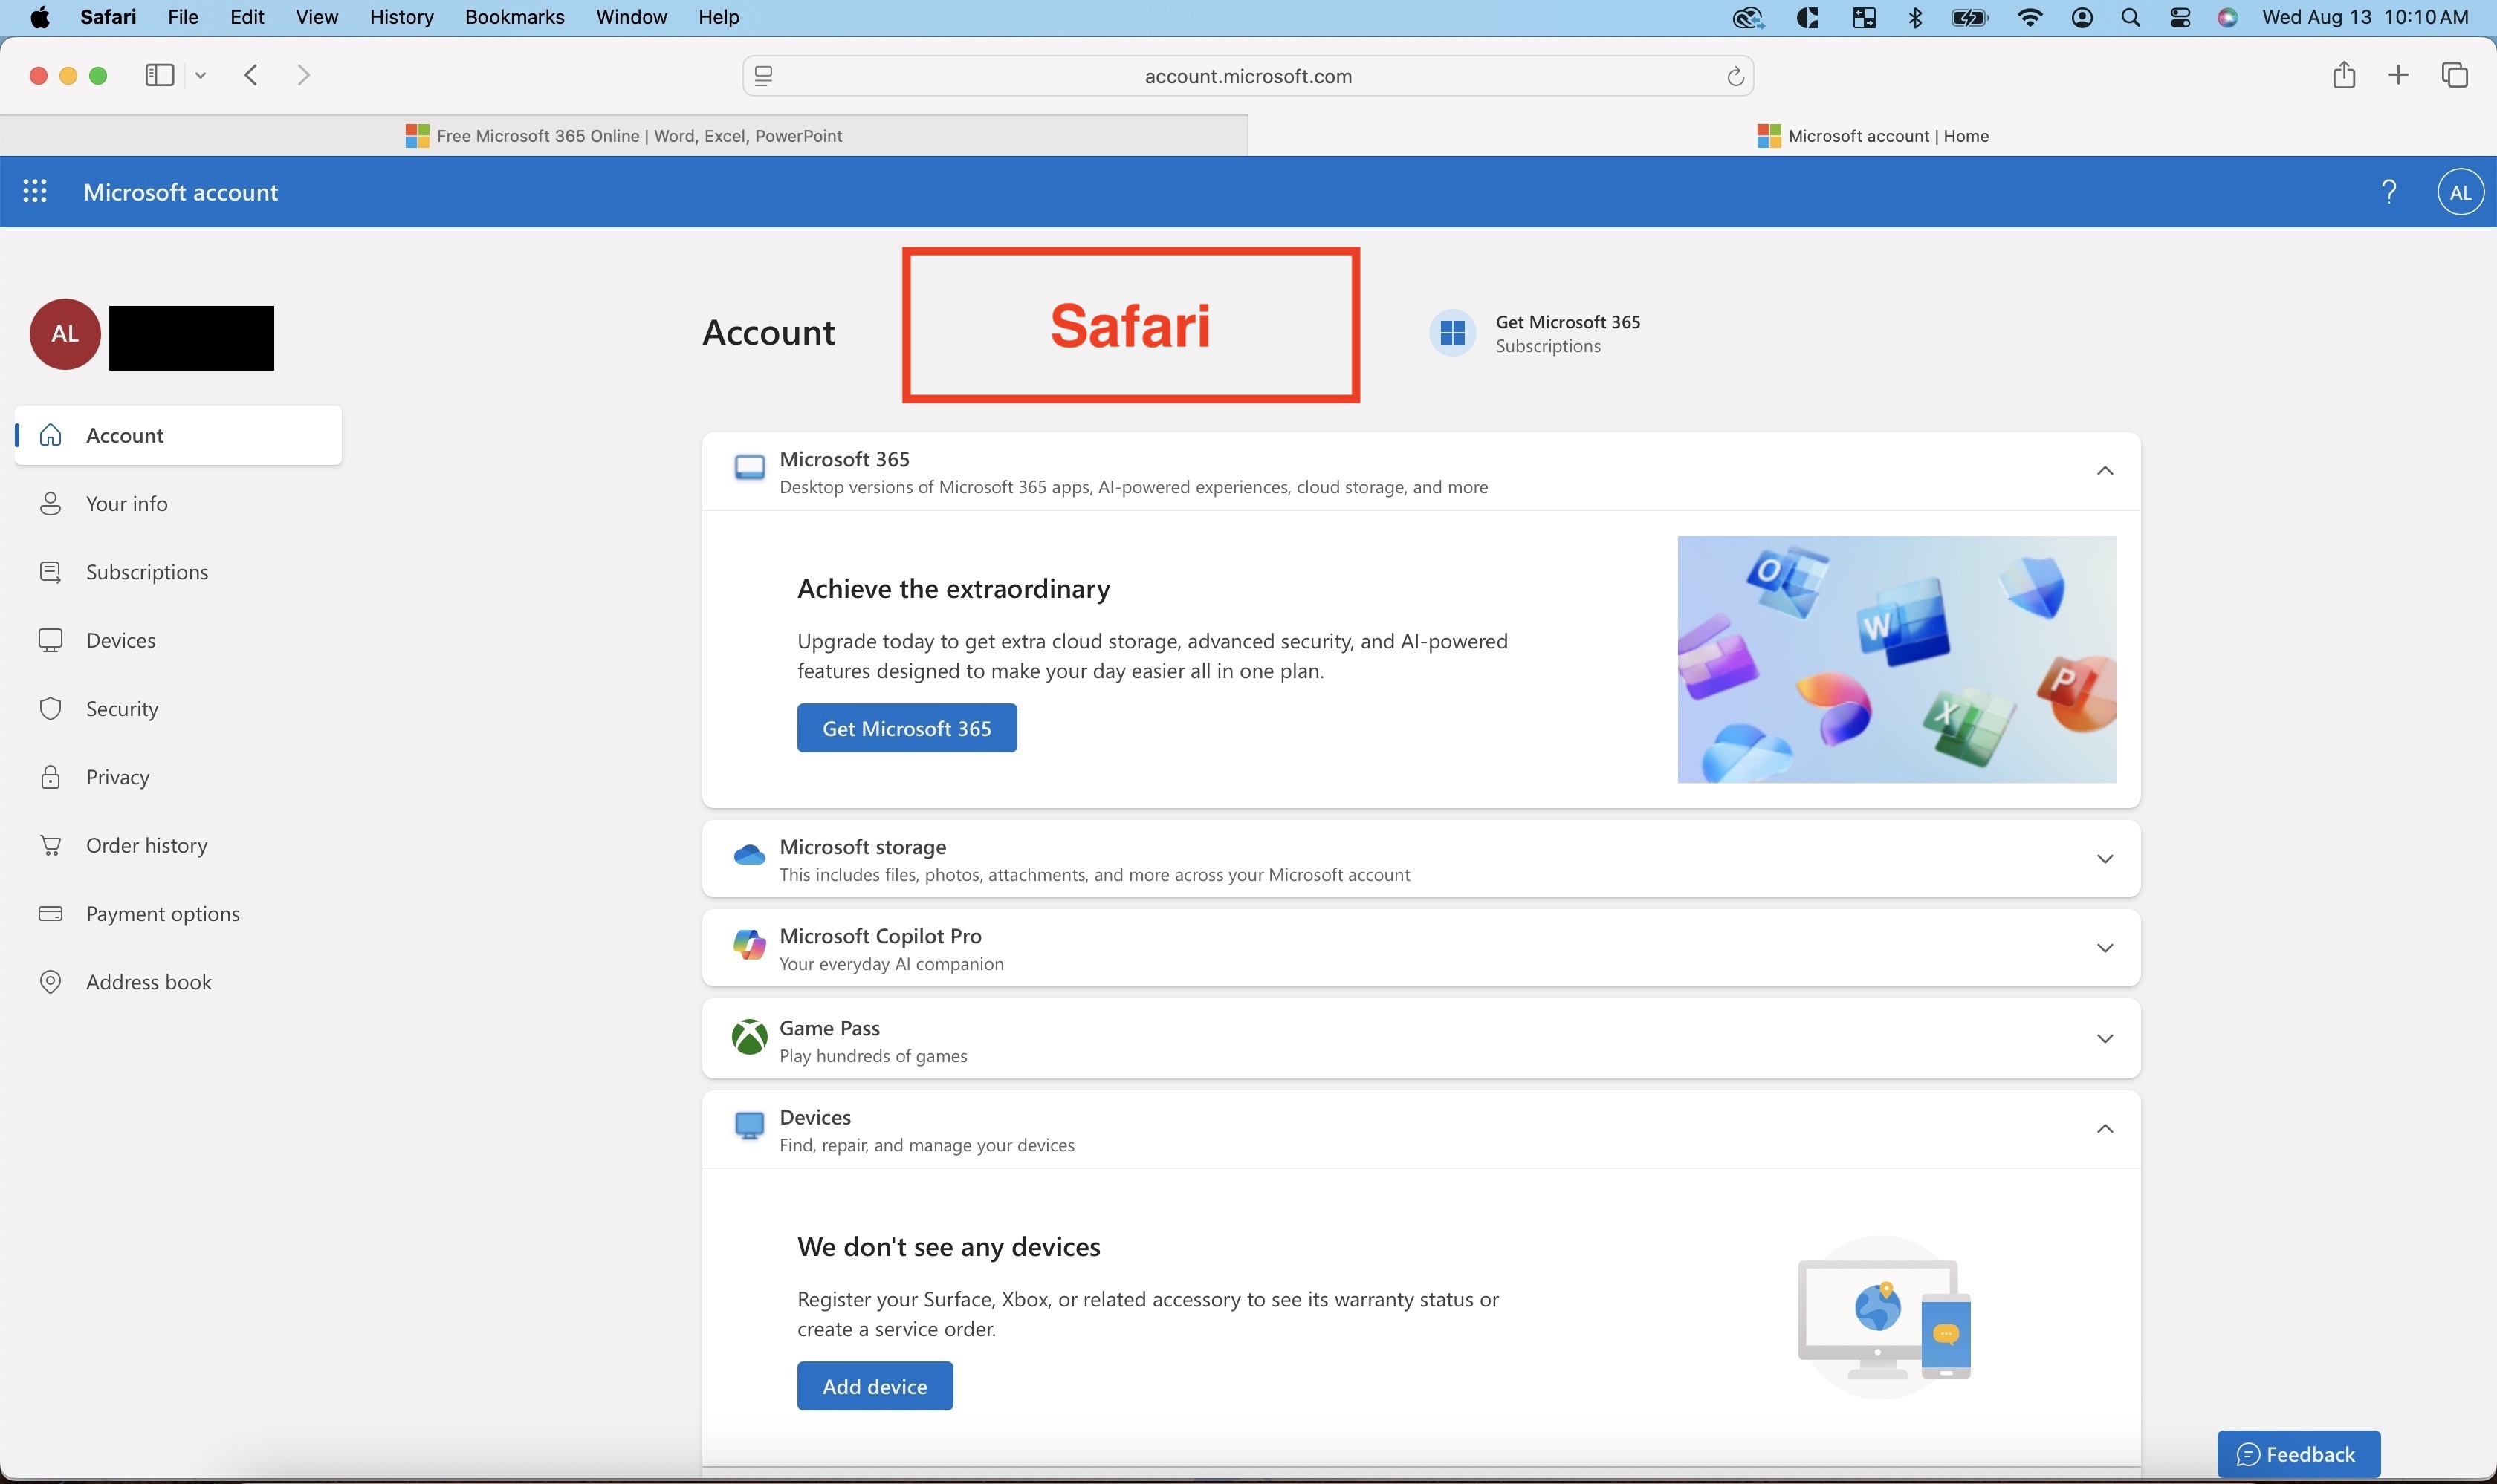The image size is (2497, 1484).
Task: Open Order history from the sidebar
Action: tap(145, 845)
